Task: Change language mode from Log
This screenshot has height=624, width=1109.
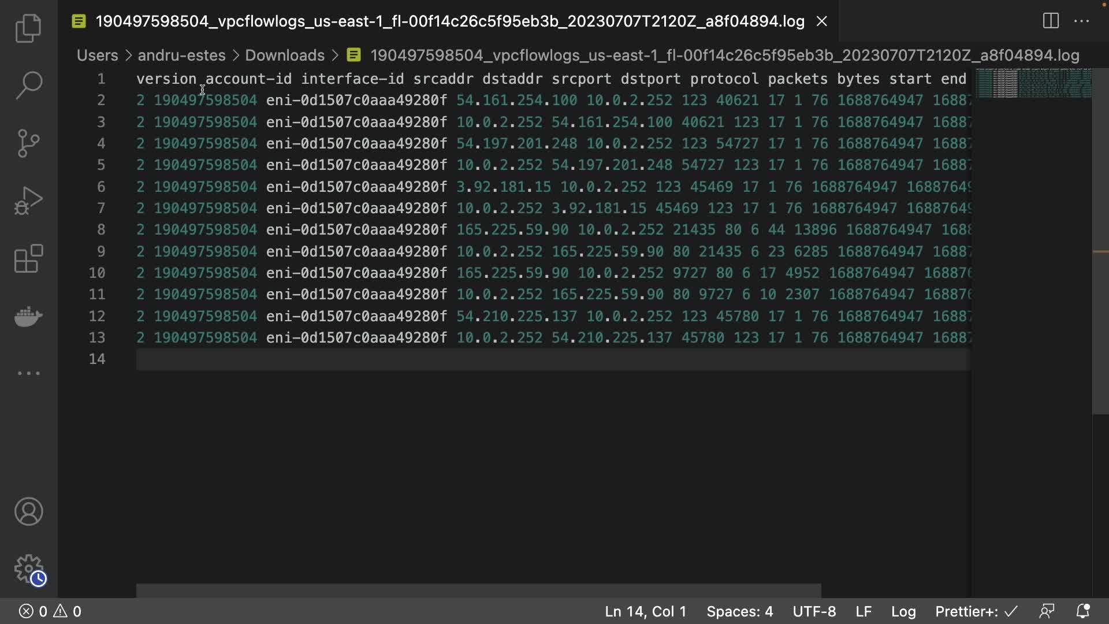Action: 903,611
